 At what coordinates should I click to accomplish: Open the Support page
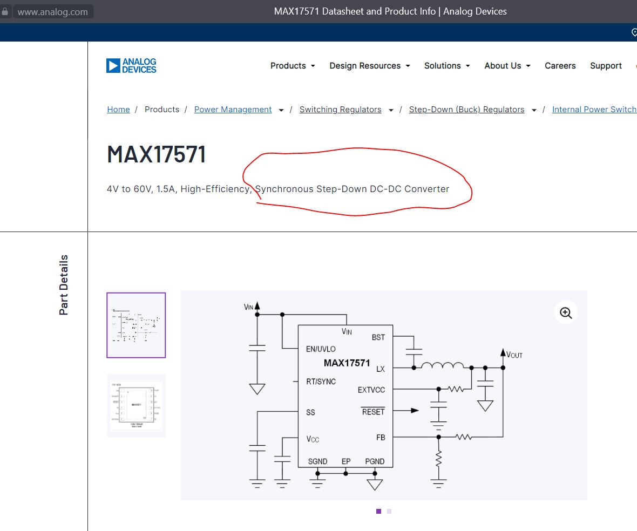pos(606,66)
